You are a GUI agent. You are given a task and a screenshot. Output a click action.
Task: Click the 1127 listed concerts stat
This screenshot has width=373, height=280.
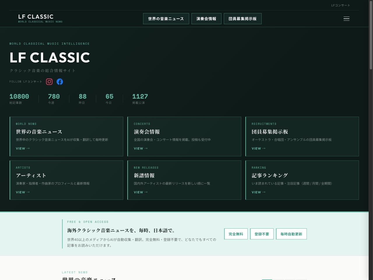[140, 99]
